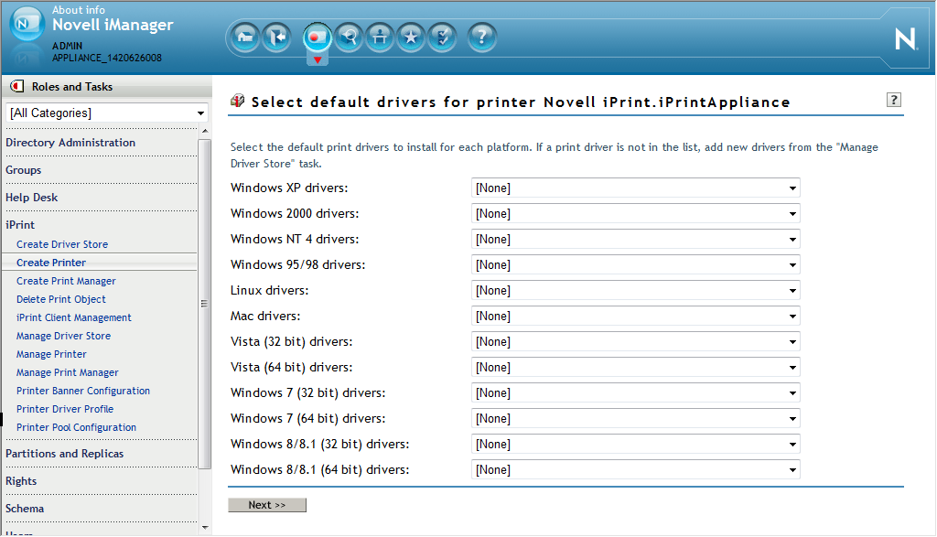Open the Printer Pool Configuration task
This screenshot has width=937, height=537.
coord(77,428)
